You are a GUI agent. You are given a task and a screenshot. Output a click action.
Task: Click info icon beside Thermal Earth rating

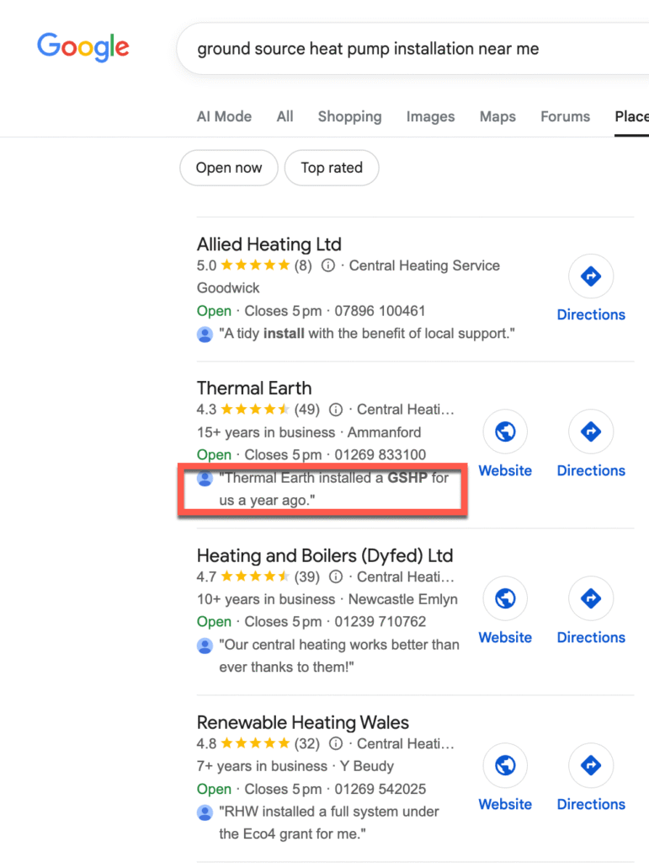[336, 410]
